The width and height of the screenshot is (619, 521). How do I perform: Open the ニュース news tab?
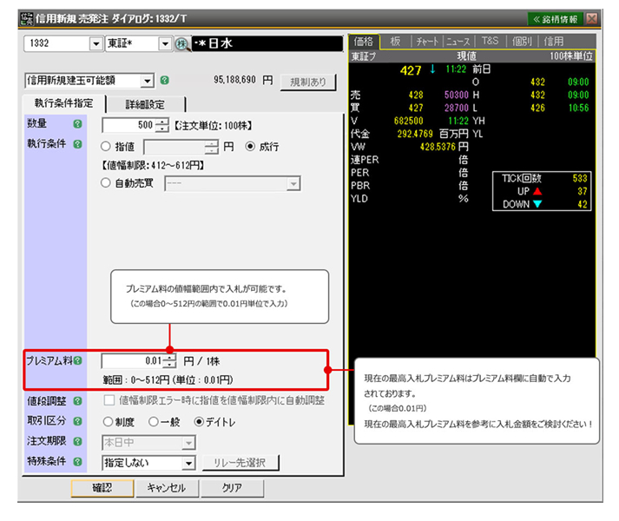pos(458,41)
